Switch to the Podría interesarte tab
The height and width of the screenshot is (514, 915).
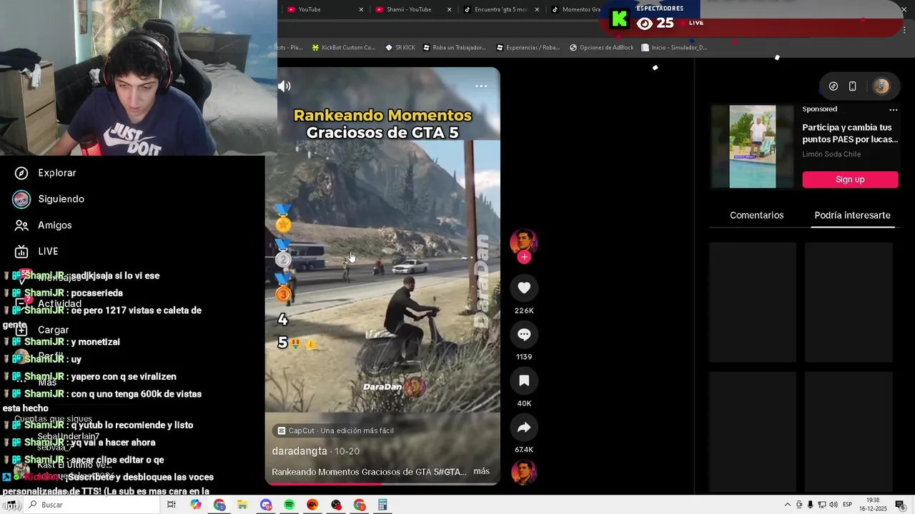pos(852,215)
